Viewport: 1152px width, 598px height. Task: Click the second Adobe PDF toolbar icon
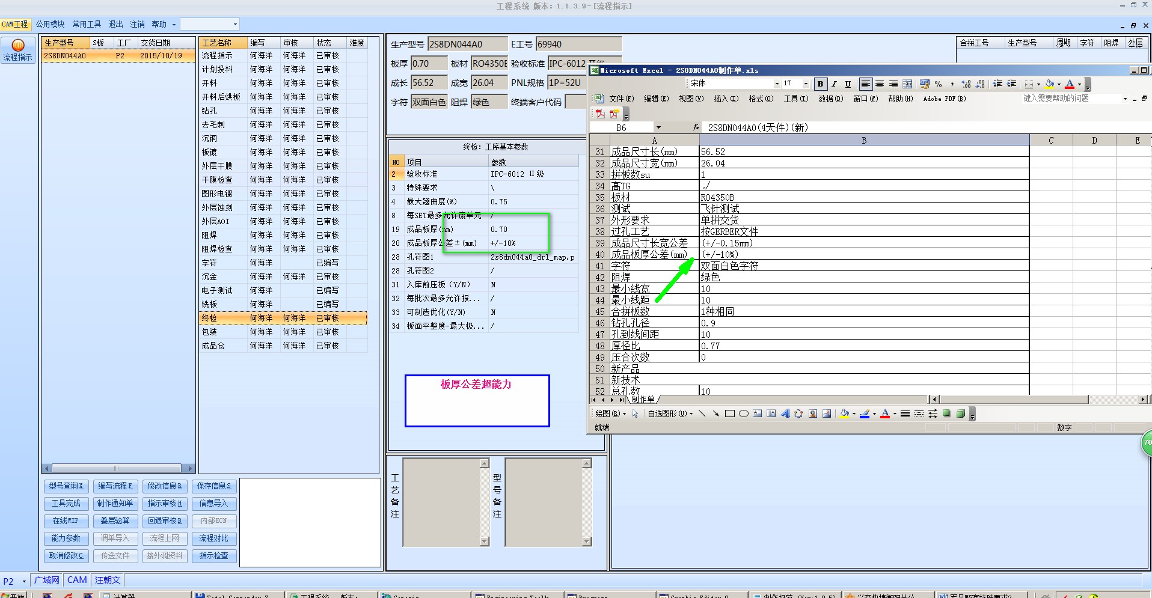tap(614, 114)
